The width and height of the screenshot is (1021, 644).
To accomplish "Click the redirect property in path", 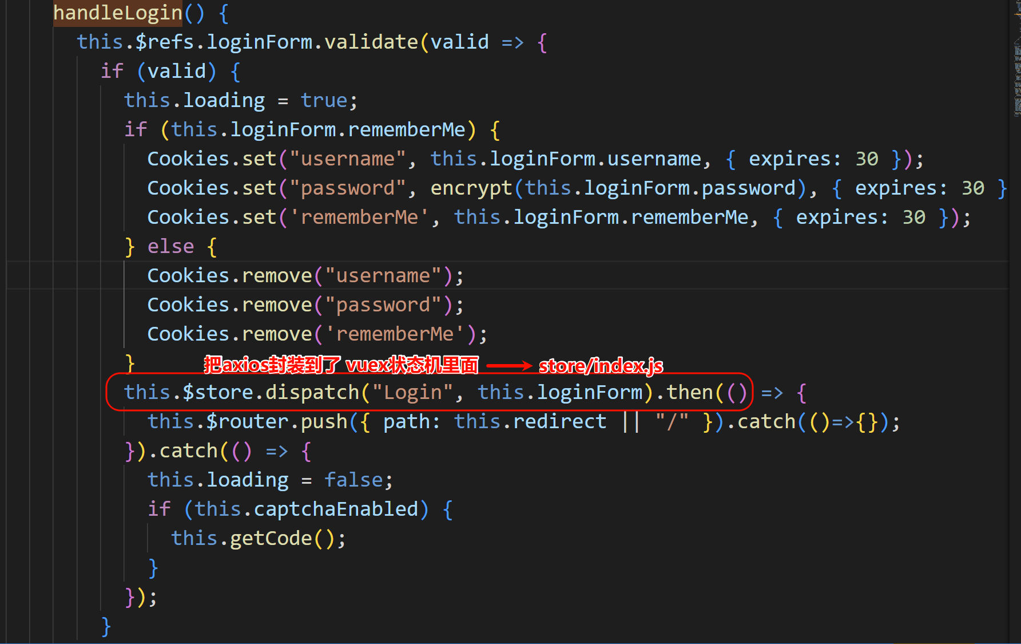I will coord(559,421).
